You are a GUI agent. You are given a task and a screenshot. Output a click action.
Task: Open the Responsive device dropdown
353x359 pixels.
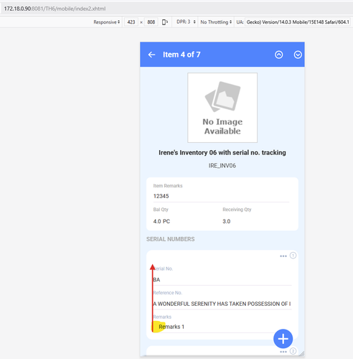click(x=107, y=22)
